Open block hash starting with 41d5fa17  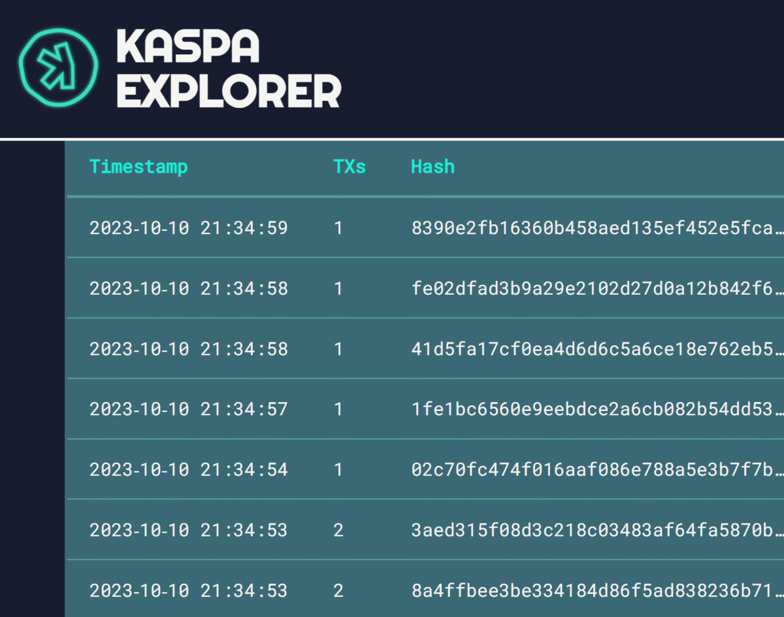[588, 348]
